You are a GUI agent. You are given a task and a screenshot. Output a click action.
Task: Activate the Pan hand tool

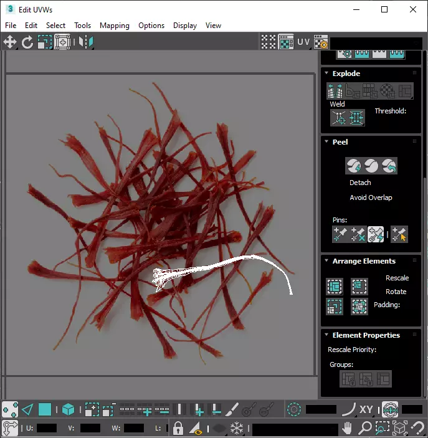coord(347,428)
